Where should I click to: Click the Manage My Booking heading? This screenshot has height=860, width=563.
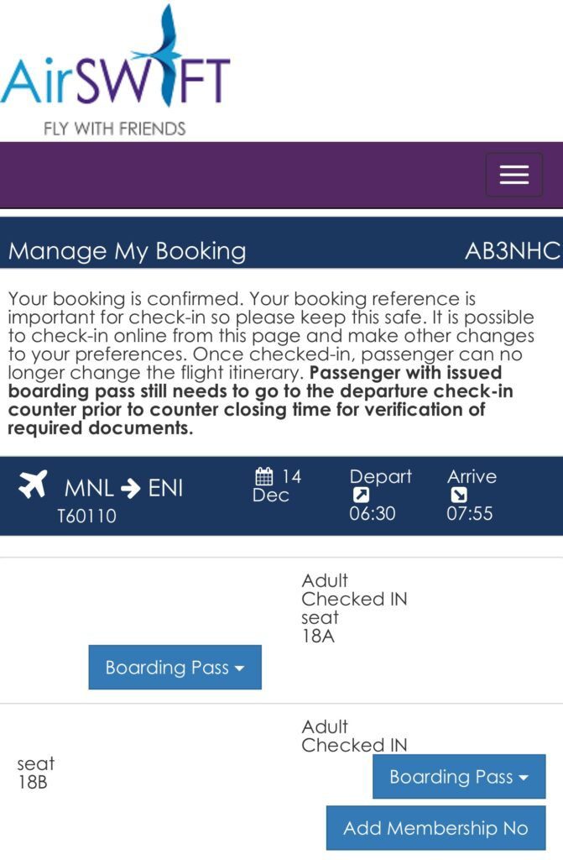click(x=127, y=251)
